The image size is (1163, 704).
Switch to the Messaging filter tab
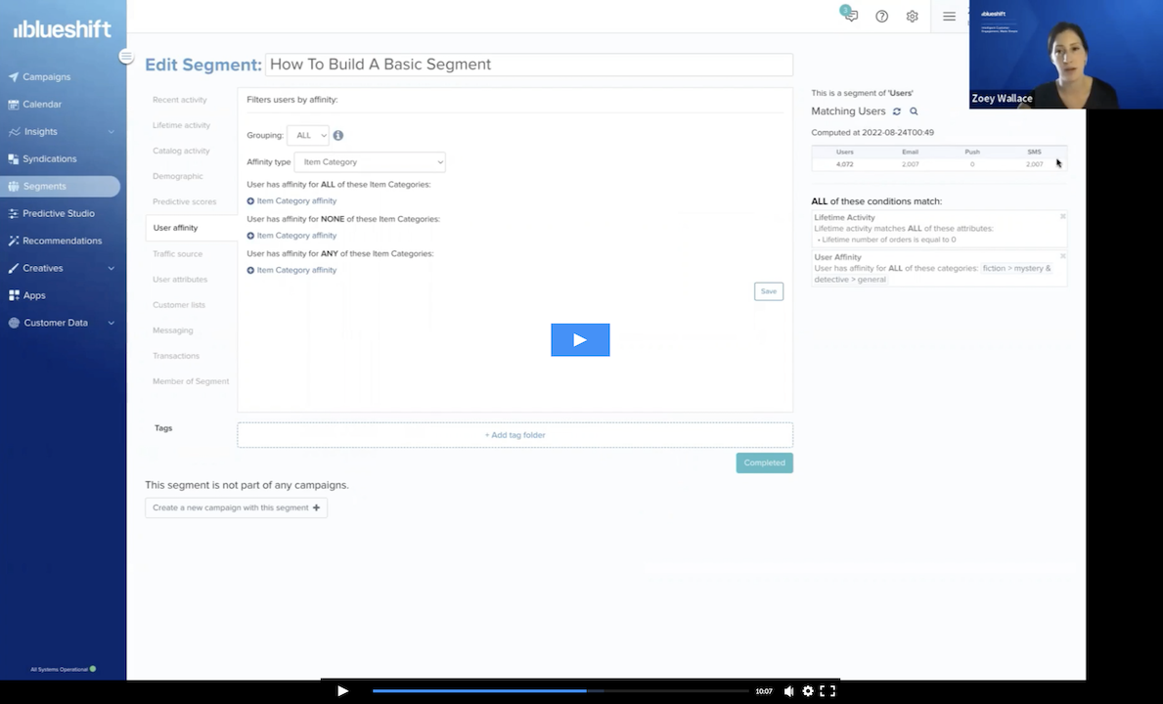pos(173,330)
